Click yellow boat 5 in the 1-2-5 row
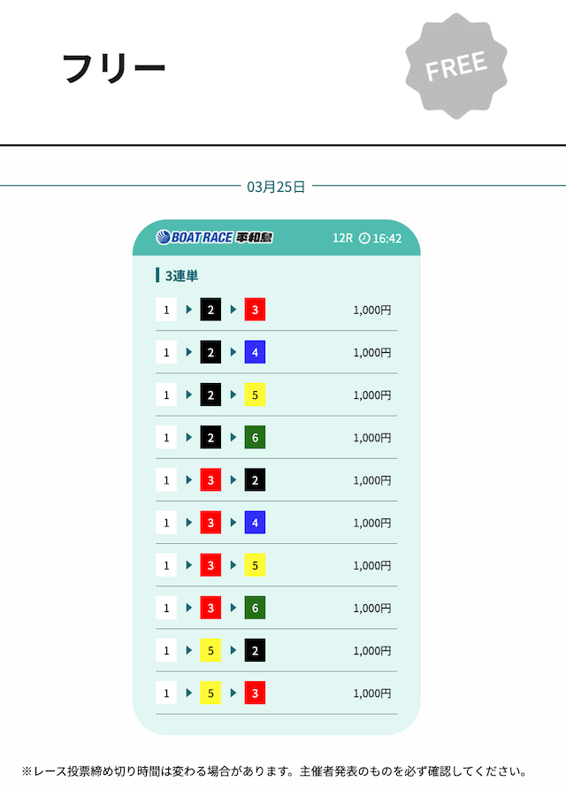The height and width of the screenshot is (789, 566). point(255,395)
